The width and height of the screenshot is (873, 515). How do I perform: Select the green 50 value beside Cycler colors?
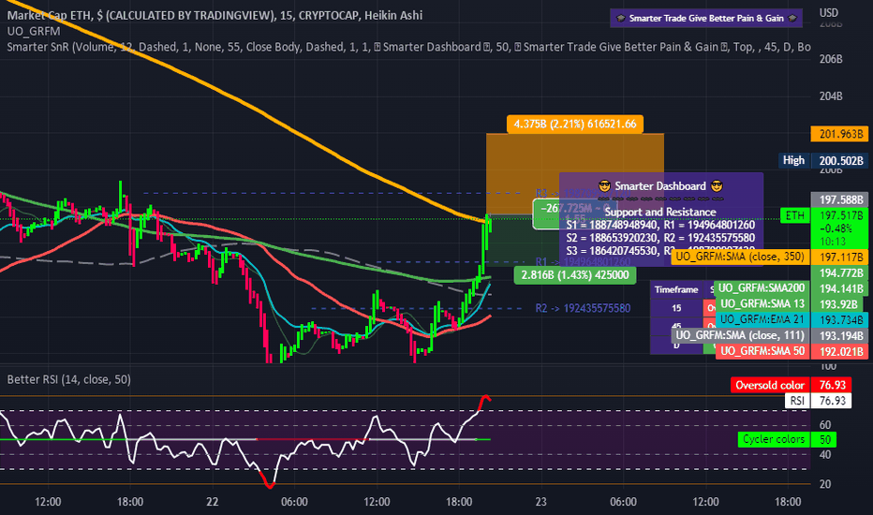pos(824,439)
